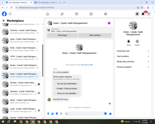Open the account dropdown arrow
The height and width of the screenshot is (124, 155).
coord(149,14)
